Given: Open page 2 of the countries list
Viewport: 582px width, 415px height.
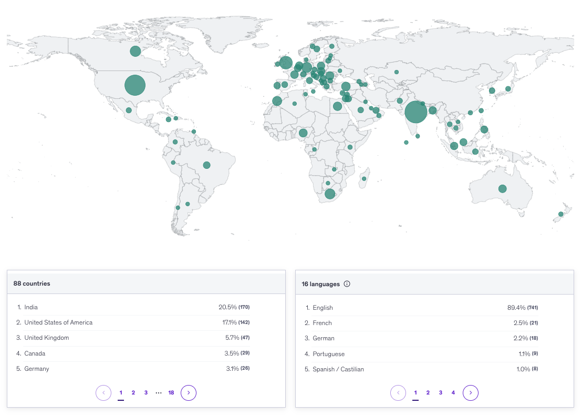Looking at the screenshot, I should [133, 393].
